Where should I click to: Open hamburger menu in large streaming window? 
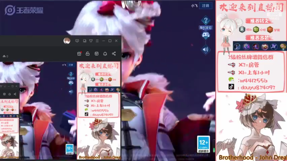coord(97,41)
